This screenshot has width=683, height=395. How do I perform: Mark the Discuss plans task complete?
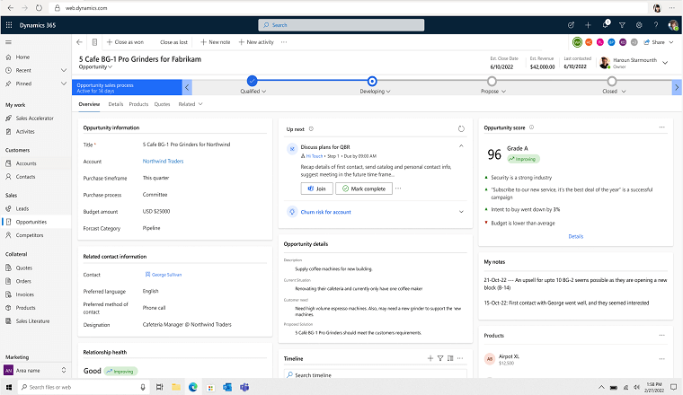tap(363, 189)
